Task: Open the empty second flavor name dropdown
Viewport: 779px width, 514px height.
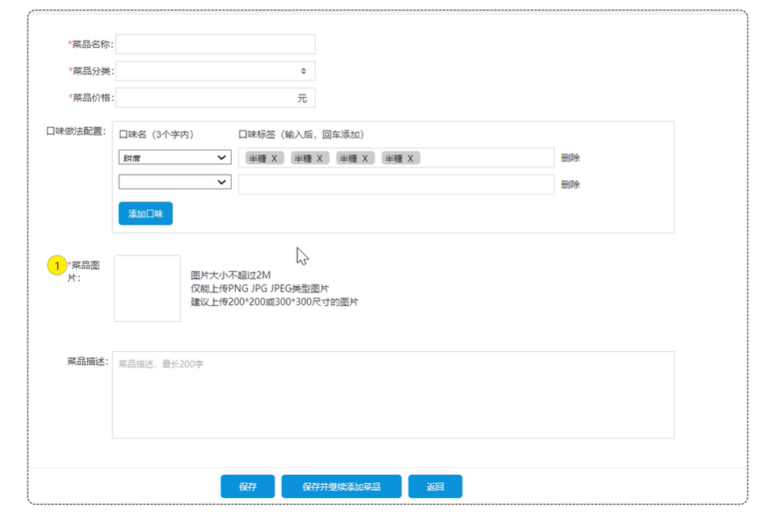Action: point(174,182)
